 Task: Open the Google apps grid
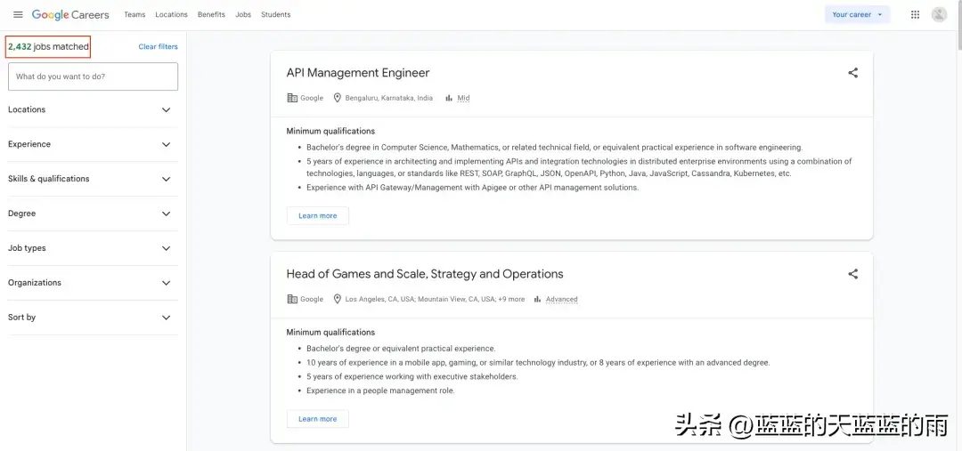915,15
